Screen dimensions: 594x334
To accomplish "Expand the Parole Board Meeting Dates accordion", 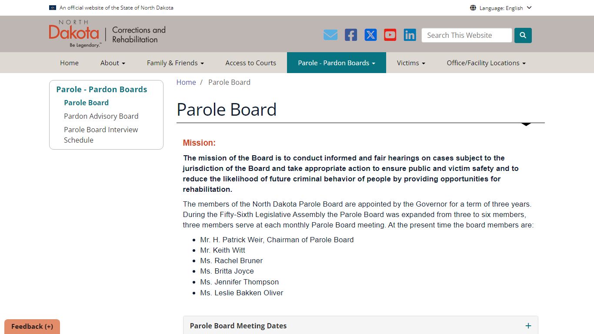I will coord(360,326).
